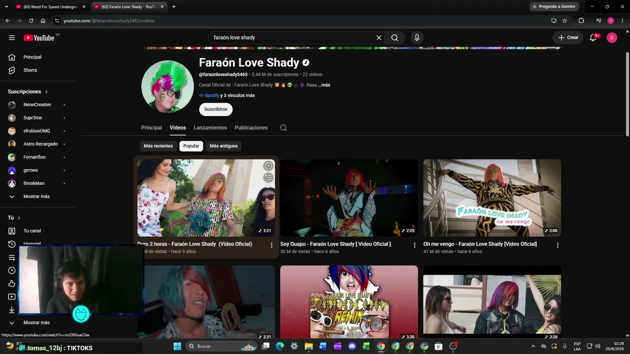Image resolution: width=630 pixels, height=354 pixels.
Task: Open the Chrome tab search dropdown
Action: click(6, 6)
